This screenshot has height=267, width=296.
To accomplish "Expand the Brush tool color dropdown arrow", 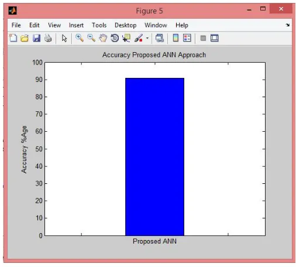I will (x=147, y=38).
